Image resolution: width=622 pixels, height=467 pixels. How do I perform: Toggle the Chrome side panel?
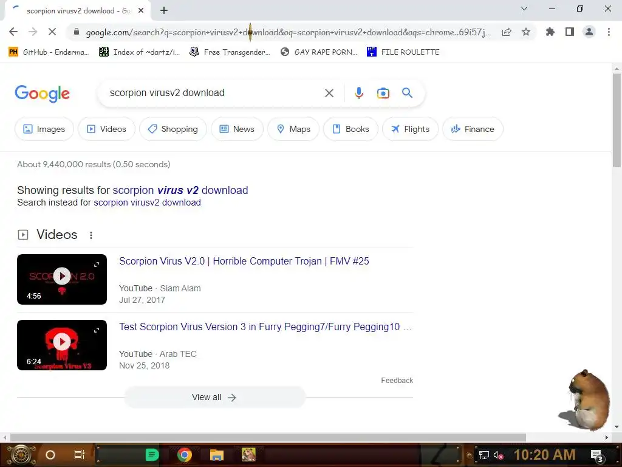570,32
